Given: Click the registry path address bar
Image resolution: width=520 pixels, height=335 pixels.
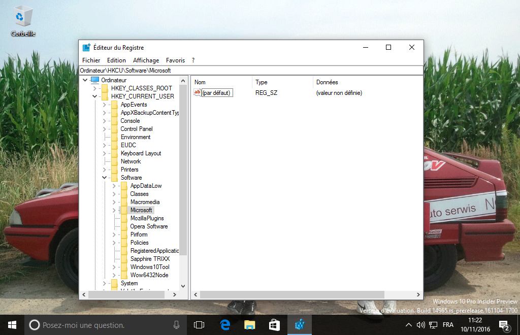Looking at the screenshot, I should [x=251, y=71].
